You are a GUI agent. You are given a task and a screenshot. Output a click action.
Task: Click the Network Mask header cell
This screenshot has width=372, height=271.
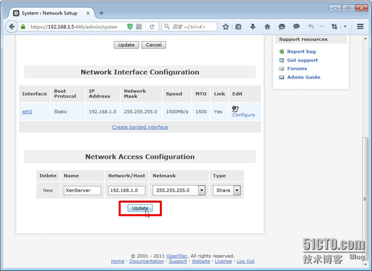pyautogui.click(x=141, y=94)
